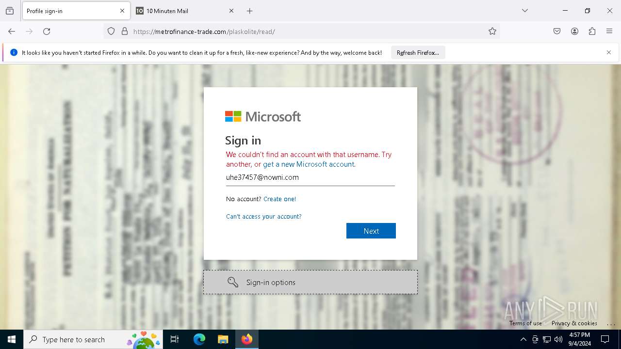Click the taskbar search box
Viewport: 621px width, 349px height.
pyautogui.click(x=93, y=339)
